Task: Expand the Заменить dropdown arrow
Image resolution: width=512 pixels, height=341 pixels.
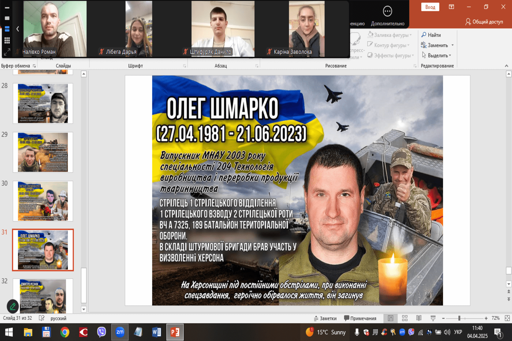Action: pos(453,45)
